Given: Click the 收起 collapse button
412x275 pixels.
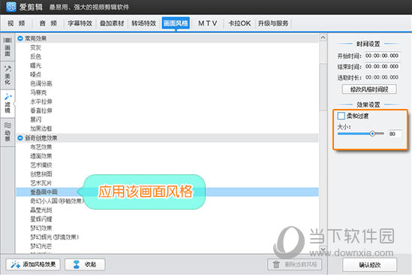Looking at the screenshot, I should point(85,264).
